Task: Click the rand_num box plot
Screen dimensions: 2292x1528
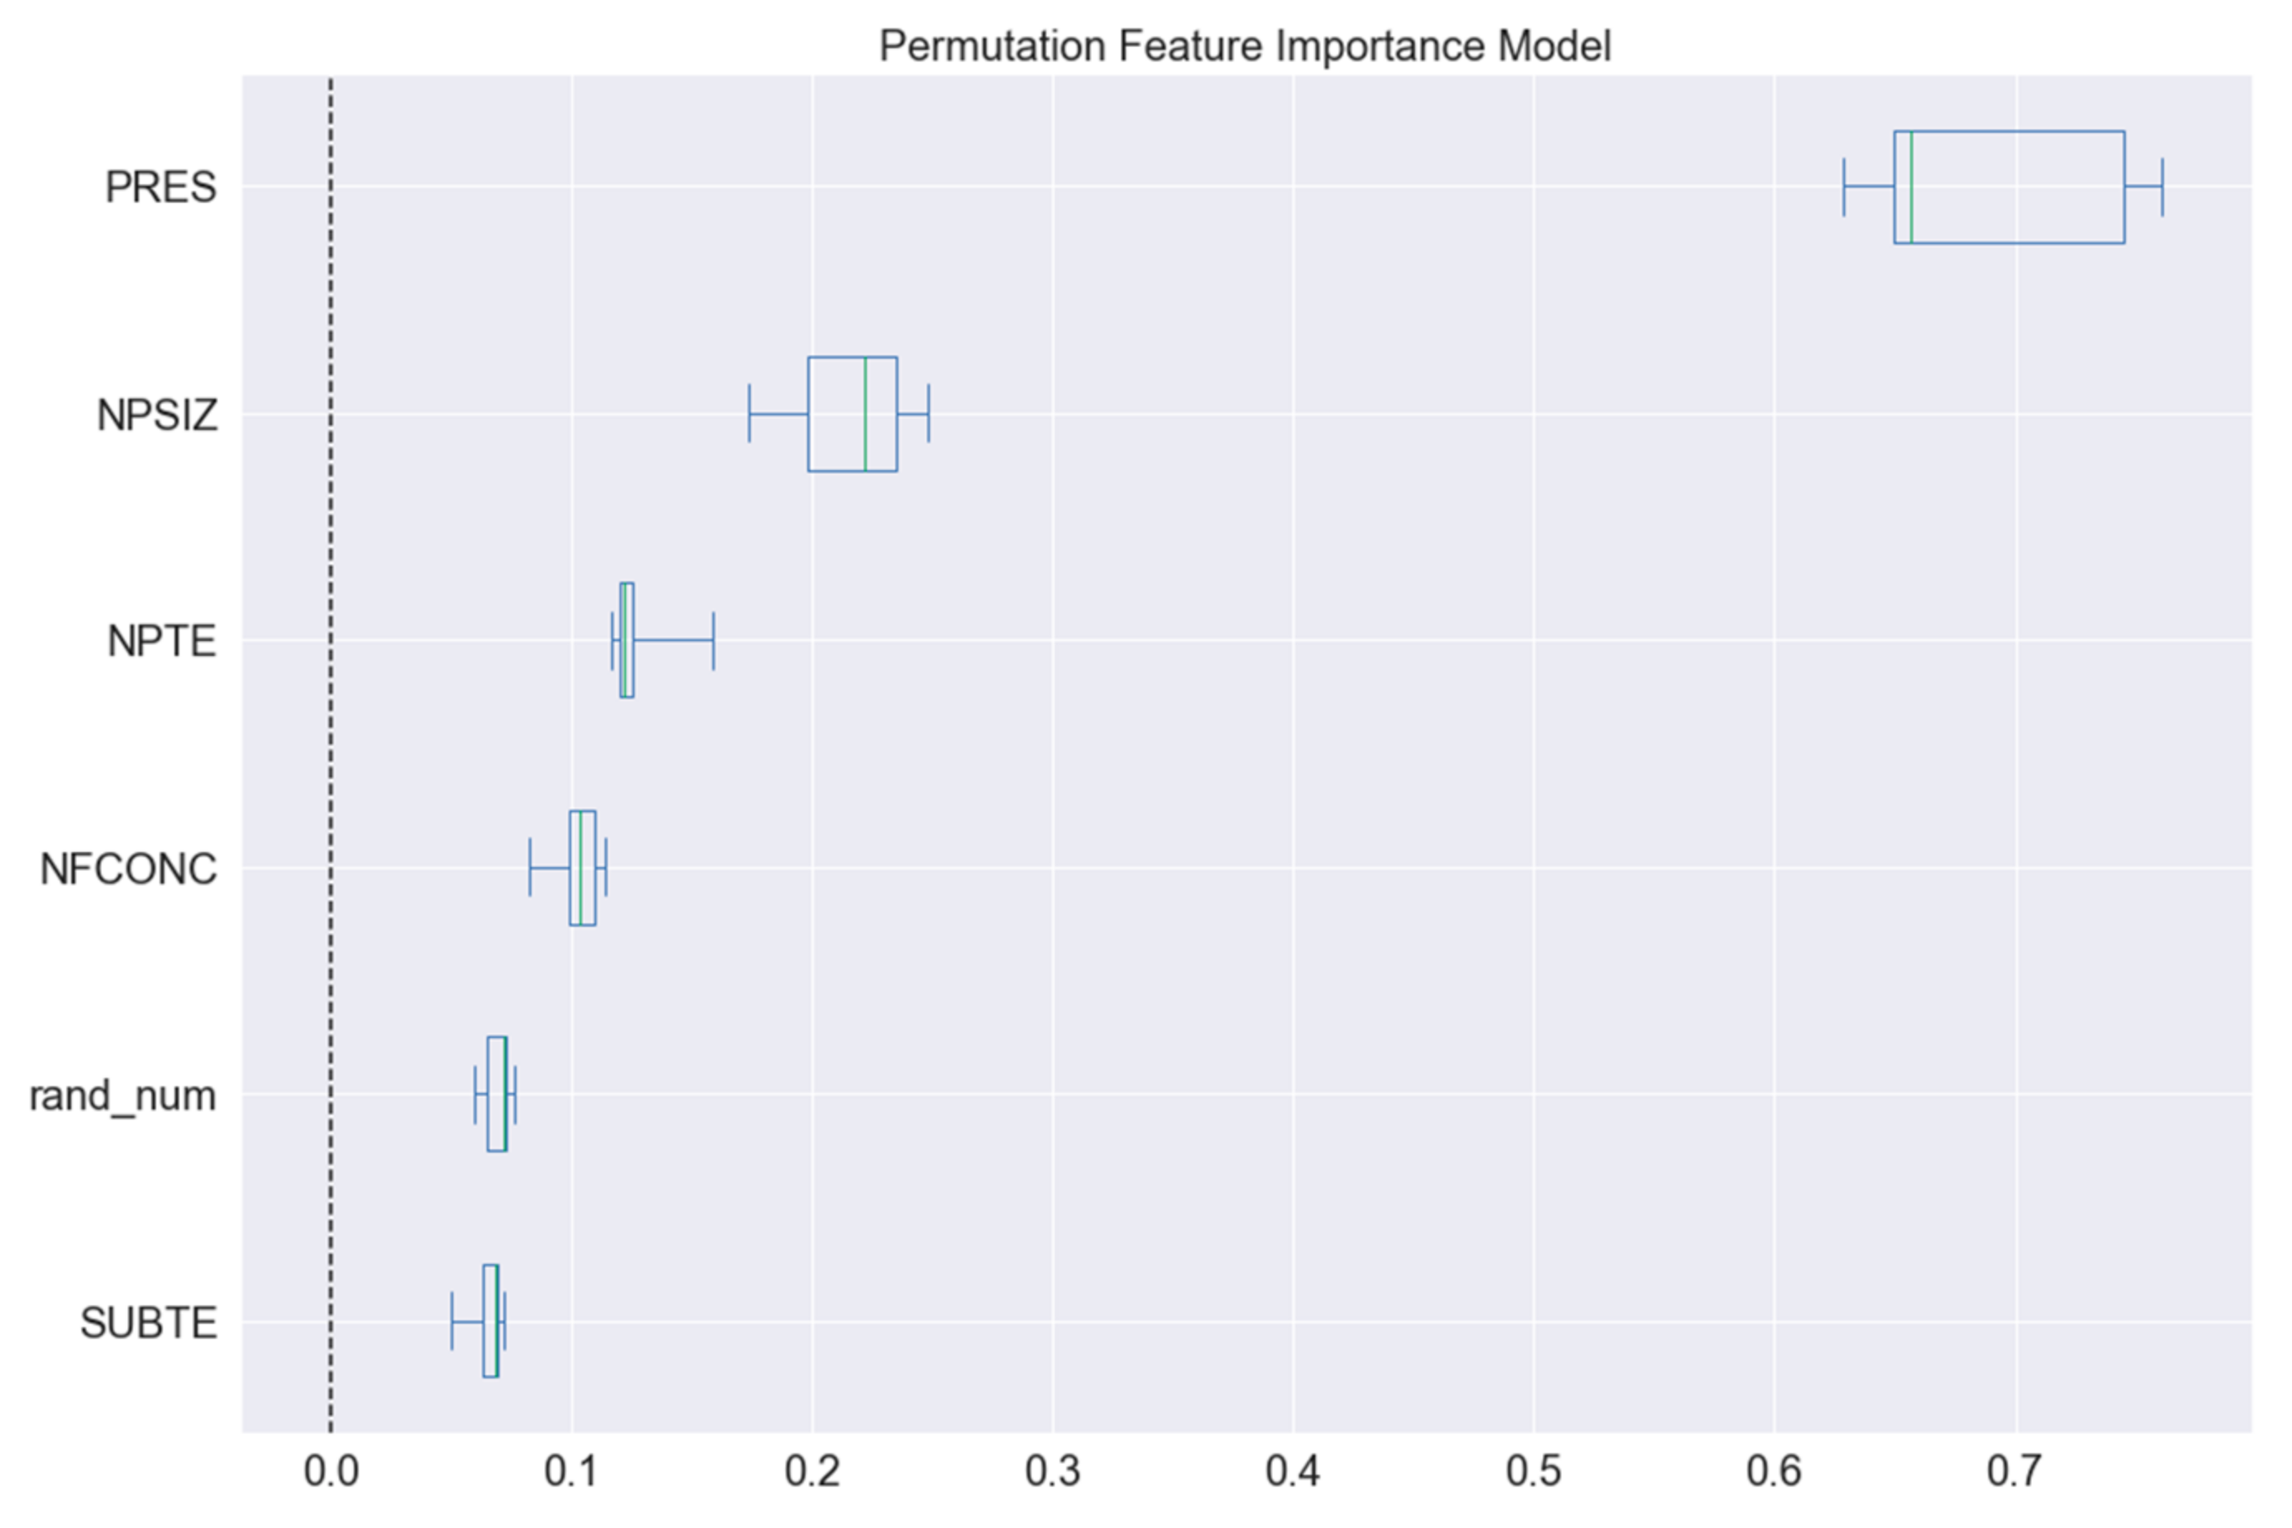Action: pyautogui.click(x=496, y=1095)
